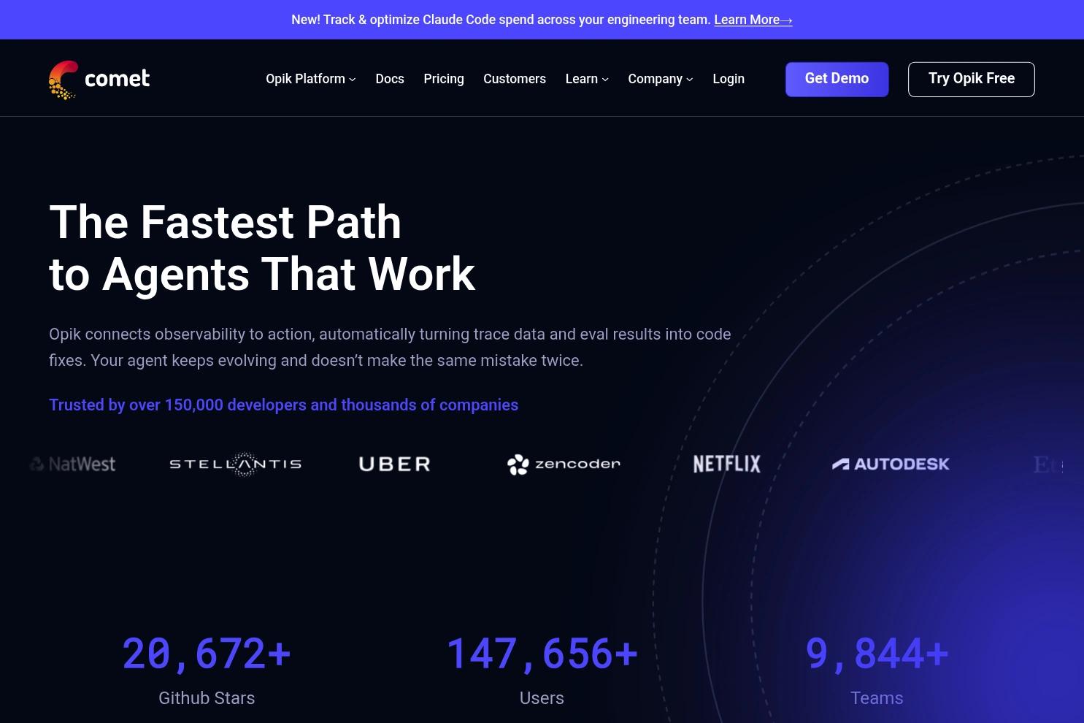Click the NatWest logo
This screenshot has width=1084, height=723.
click(x=73, y=464)
